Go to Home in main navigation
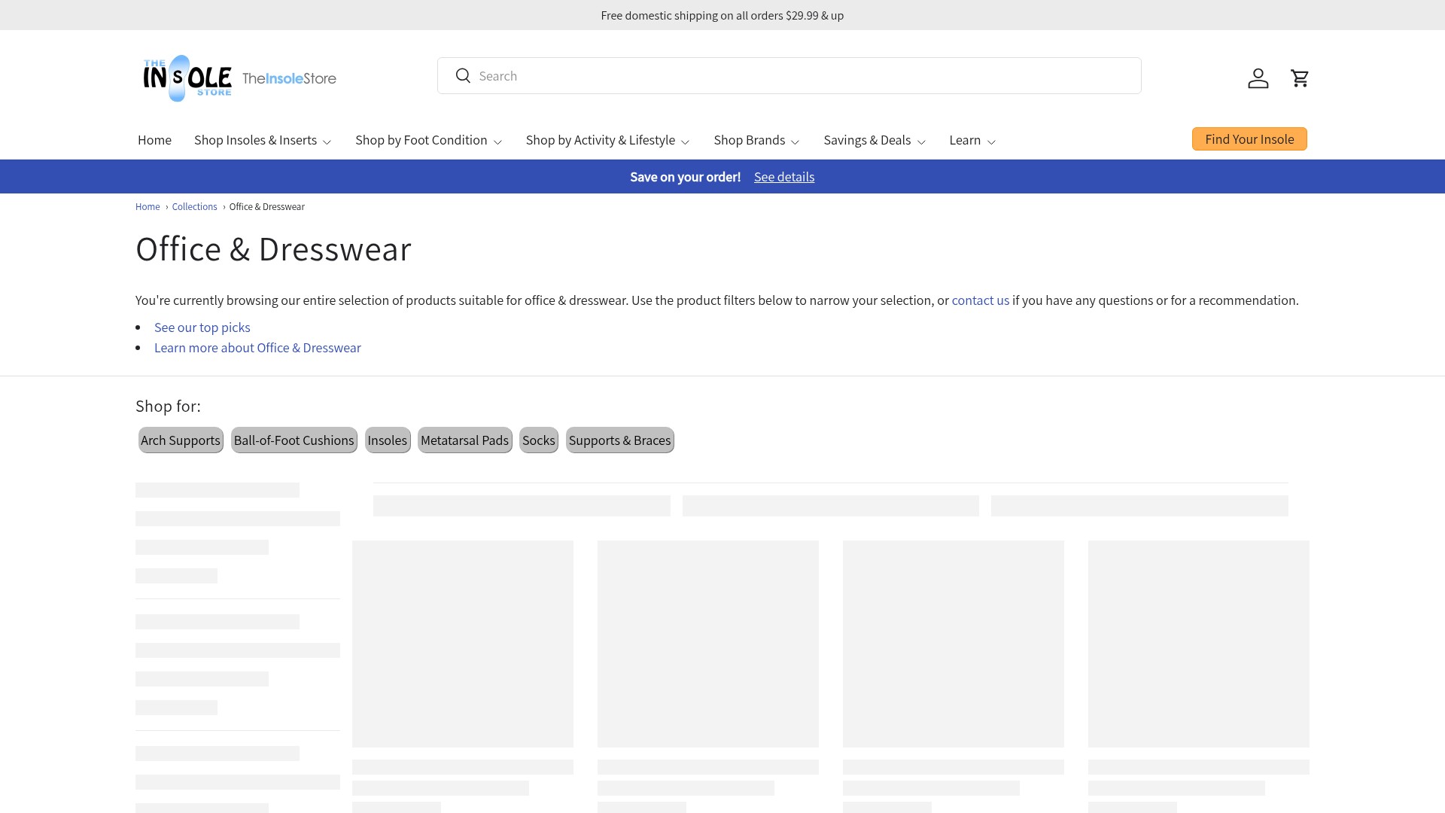Viewport: 1445px width, 813px height. pos(154,140)
